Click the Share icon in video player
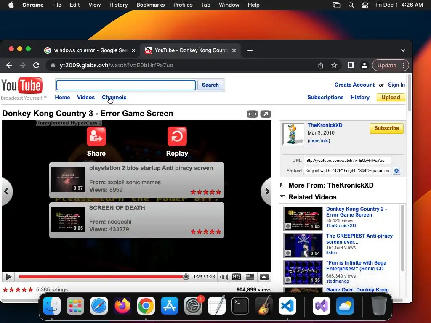431x323 pixels. click(x=96, y=136)
